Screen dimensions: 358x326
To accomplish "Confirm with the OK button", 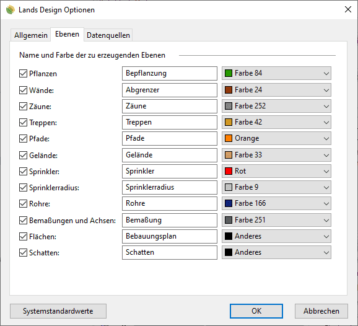I will [x=256, y=311].
